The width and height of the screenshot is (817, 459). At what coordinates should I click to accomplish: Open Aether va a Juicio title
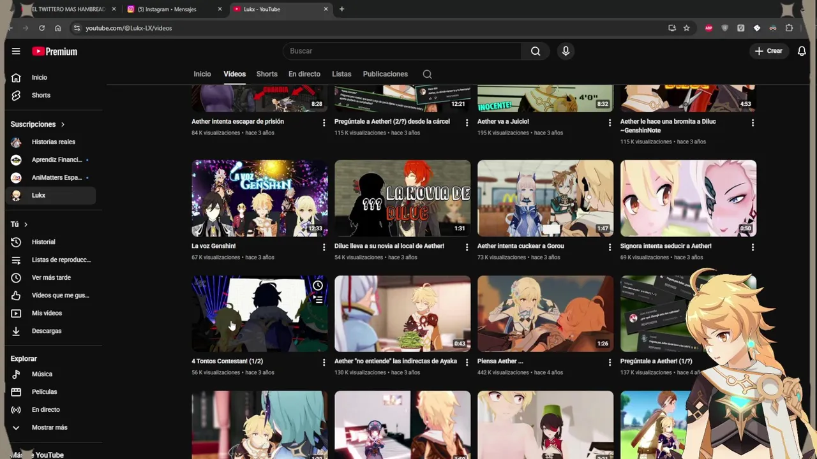pos(503,121)
